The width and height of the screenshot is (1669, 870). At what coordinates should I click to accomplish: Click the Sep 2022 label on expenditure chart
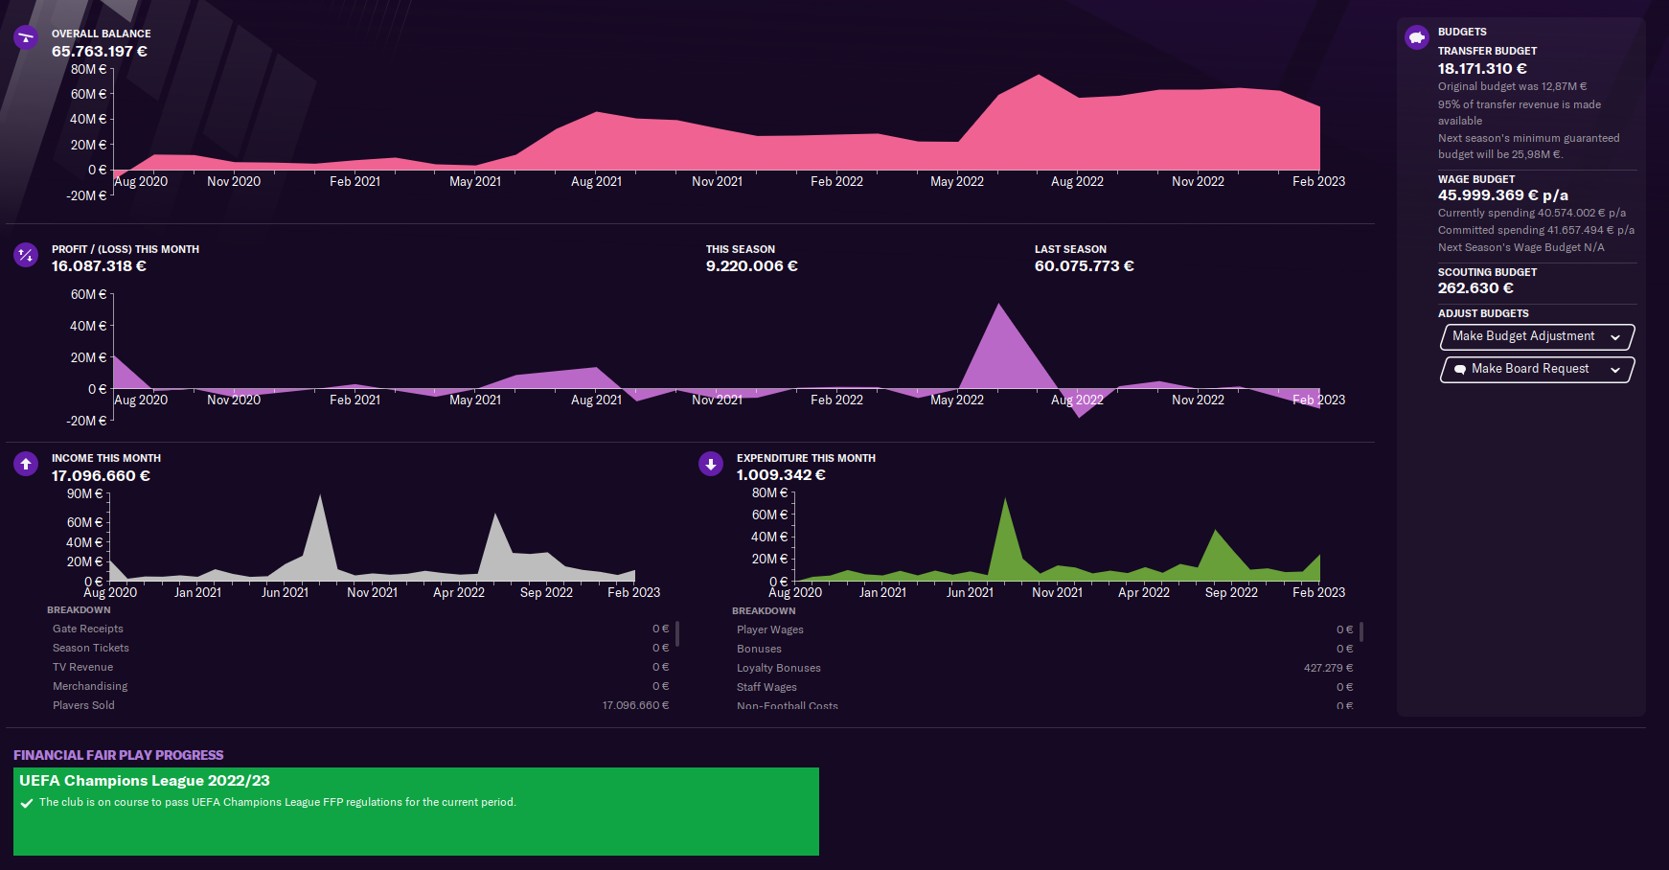(1231, 592)
